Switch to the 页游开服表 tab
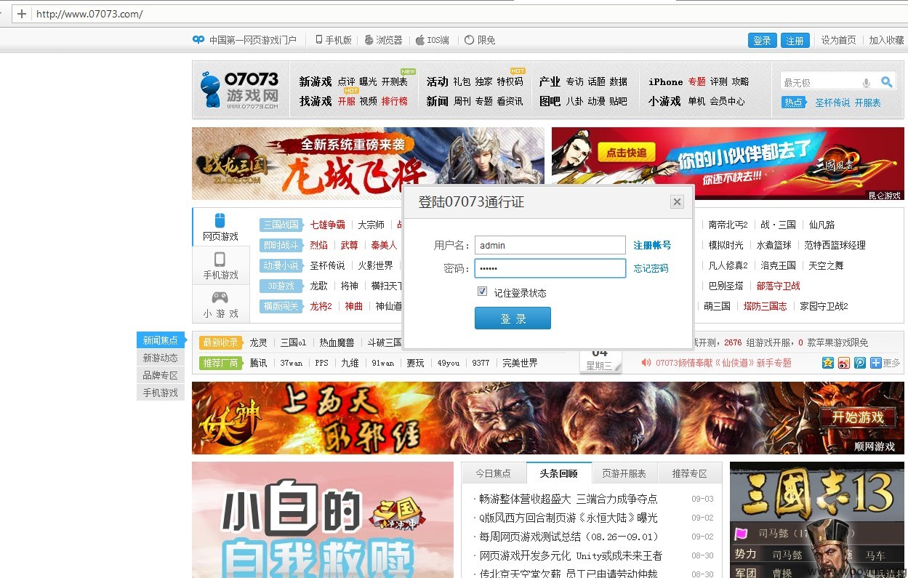 coord(624,473)
